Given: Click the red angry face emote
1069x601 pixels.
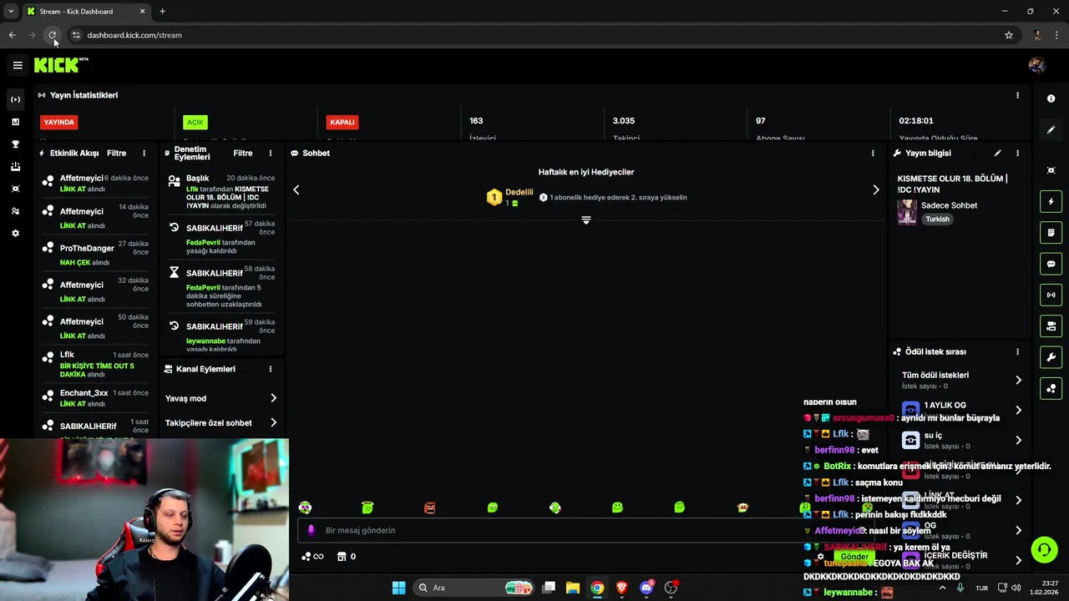Looking at the screenshot, I should [430, 508].
